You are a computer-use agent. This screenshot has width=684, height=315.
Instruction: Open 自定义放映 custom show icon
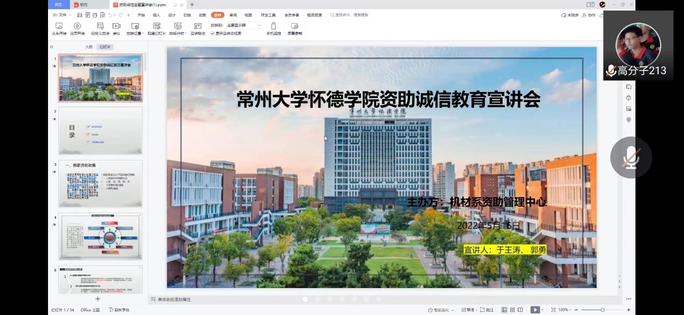[100, 26]
